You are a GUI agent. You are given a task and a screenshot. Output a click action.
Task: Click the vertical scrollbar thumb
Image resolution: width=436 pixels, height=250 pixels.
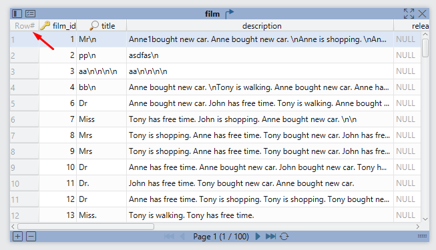coord(425,48)
